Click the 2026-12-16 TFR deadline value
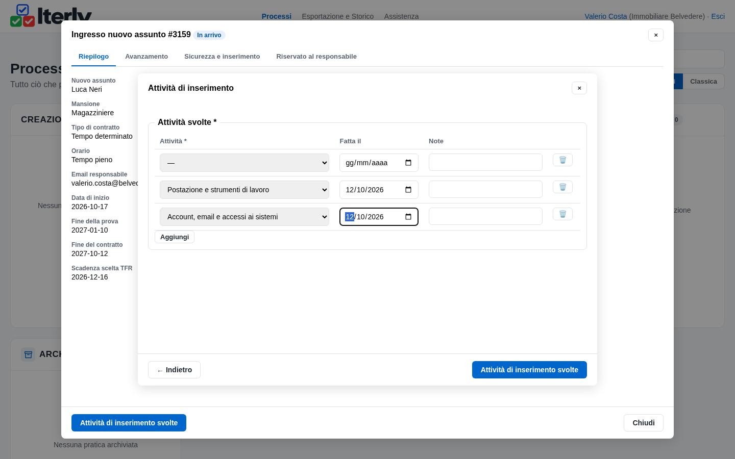This screenshot has width=735, height=459. (x=90, y=277)
